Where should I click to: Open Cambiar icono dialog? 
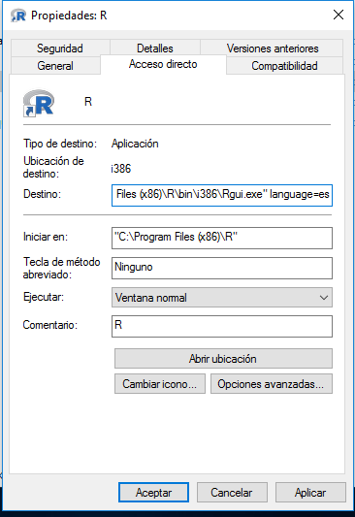click(x=160, y=384)
